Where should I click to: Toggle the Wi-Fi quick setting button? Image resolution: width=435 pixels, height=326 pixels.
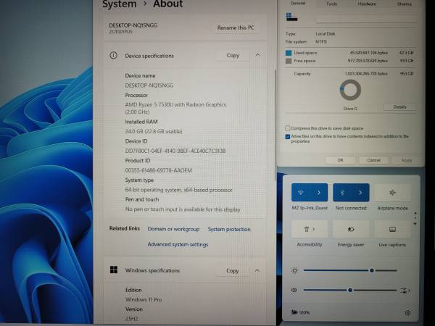click(300, 193)
